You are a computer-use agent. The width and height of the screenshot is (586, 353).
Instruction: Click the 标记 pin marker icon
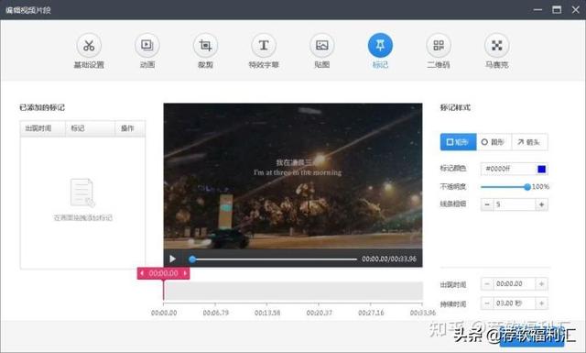coord(380,45)
